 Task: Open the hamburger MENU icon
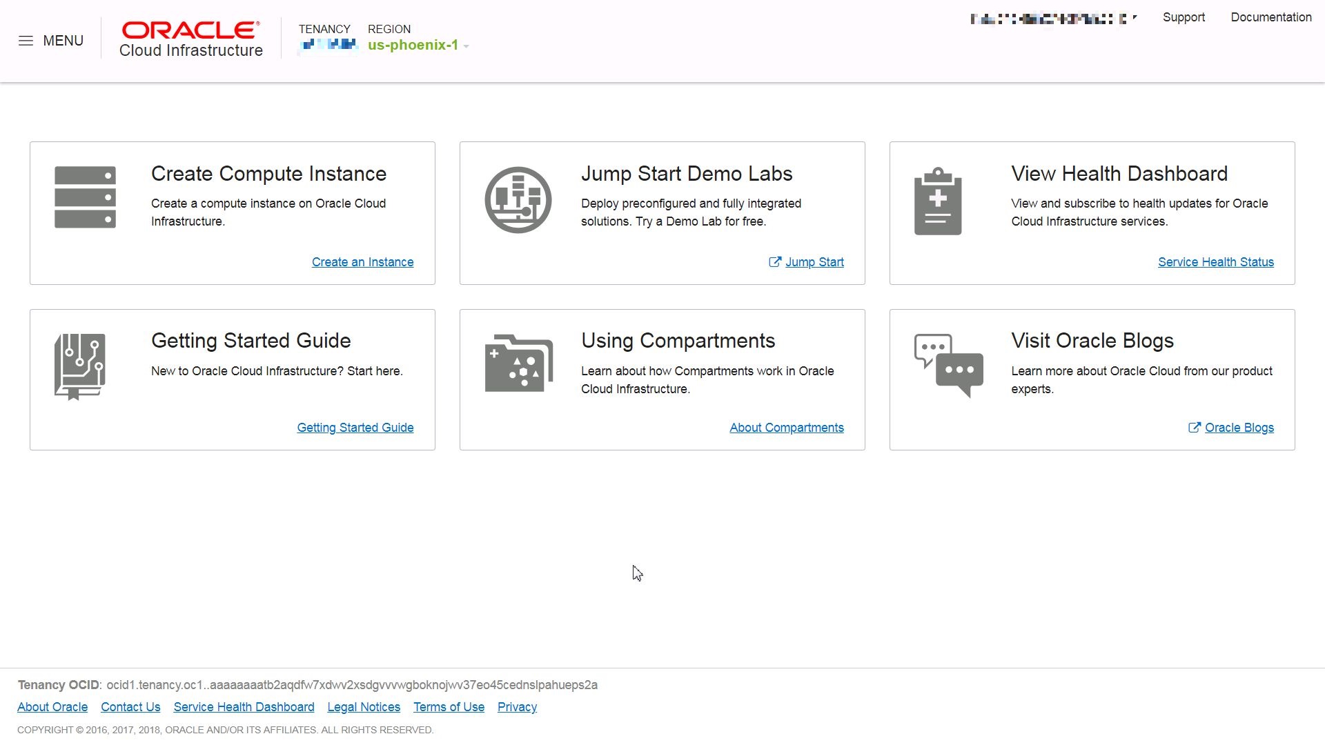click(26, 41)
